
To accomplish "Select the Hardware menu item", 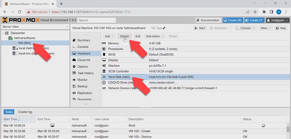I will [x=86, y=53].
